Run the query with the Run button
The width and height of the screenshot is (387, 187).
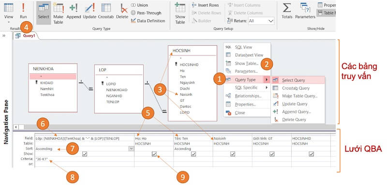click(23, 11)
